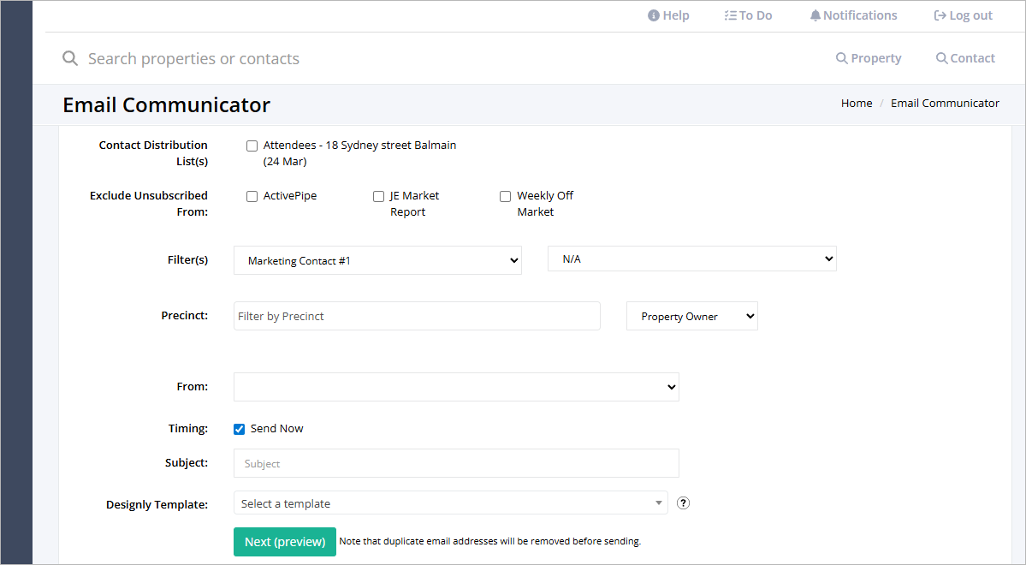Click the magnifier in the search bar

69,57
